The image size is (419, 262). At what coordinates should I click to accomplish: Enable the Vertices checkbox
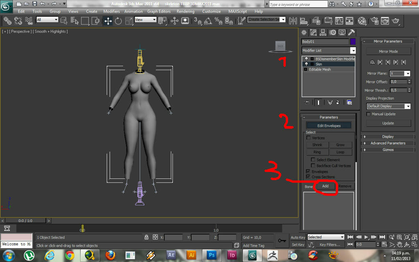click(309, 138)
